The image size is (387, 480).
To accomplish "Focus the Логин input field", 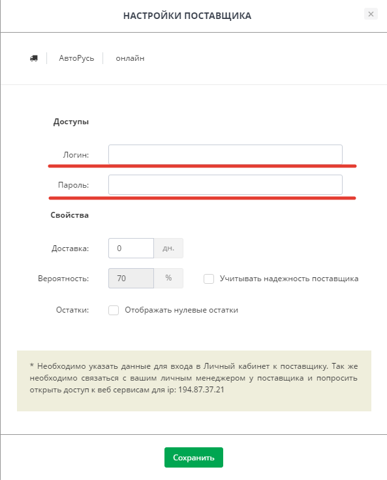I will 225,154.
